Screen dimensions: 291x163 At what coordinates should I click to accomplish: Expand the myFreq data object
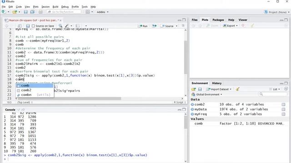point(192,114)
